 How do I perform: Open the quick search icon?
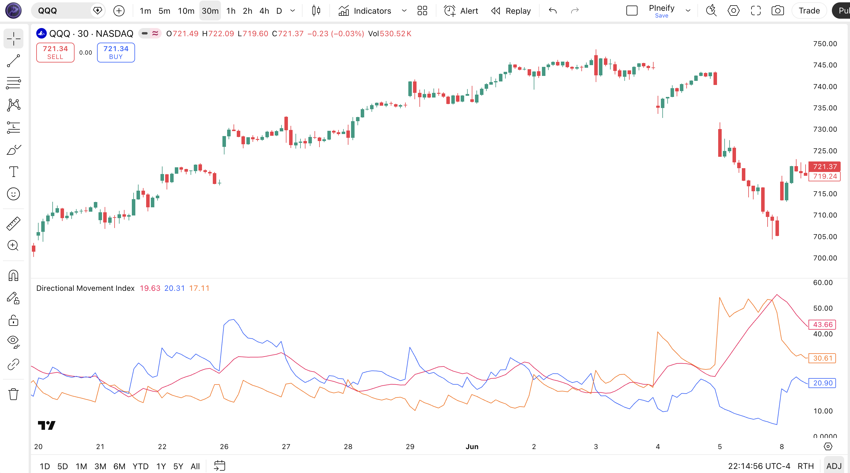[711, 11]
